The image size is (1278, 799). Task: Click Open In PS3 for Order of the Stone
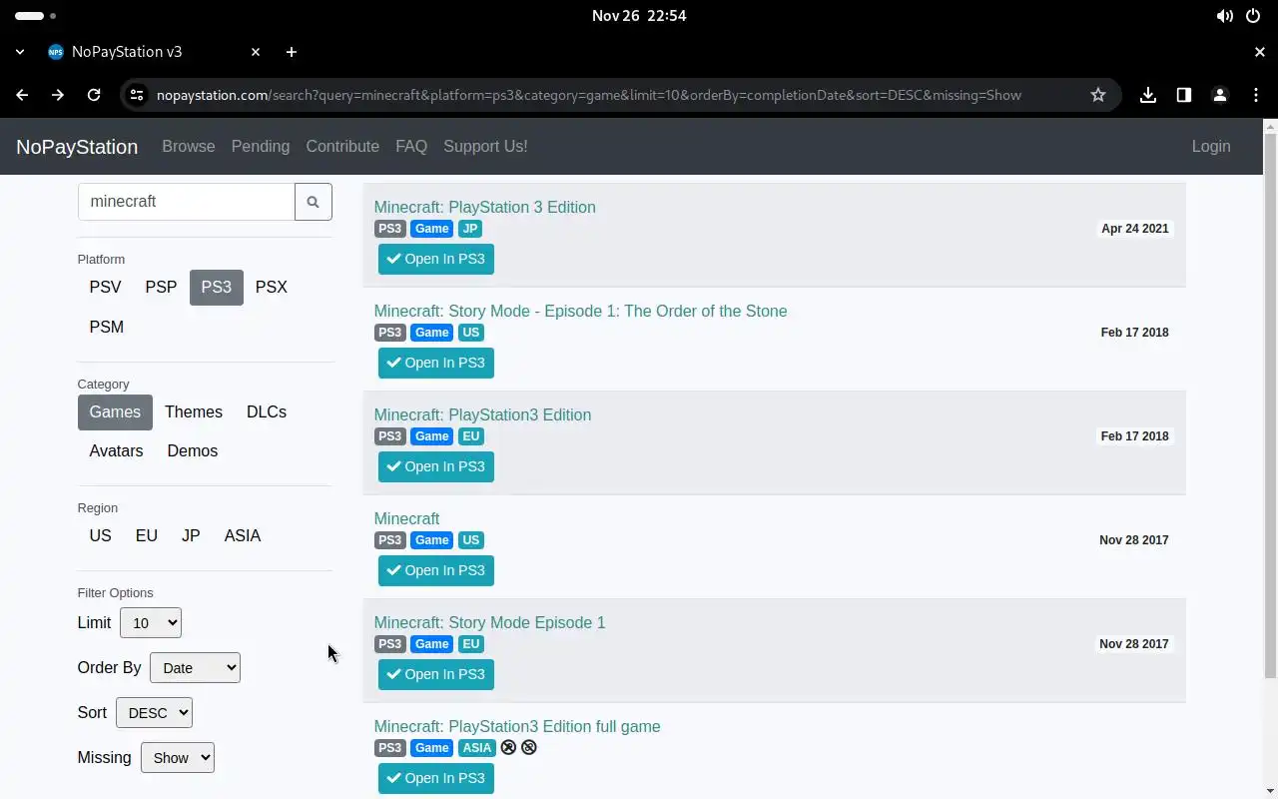click(436, 363)
